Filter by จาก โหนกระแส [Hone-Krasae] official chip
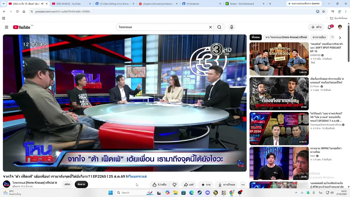This screenshot has height=197, width=350. [286, 37]
